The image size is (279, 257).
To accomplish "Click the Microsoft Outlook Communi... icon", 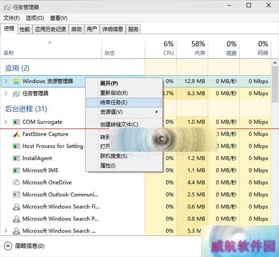I will coord(16,195).
